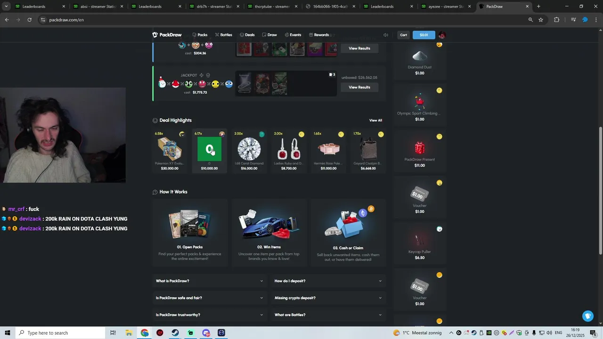The width and height of the screenshot is (603, 339).
Task: Open the Cart button
Action: pyautogui.click(x=404, y=35)
